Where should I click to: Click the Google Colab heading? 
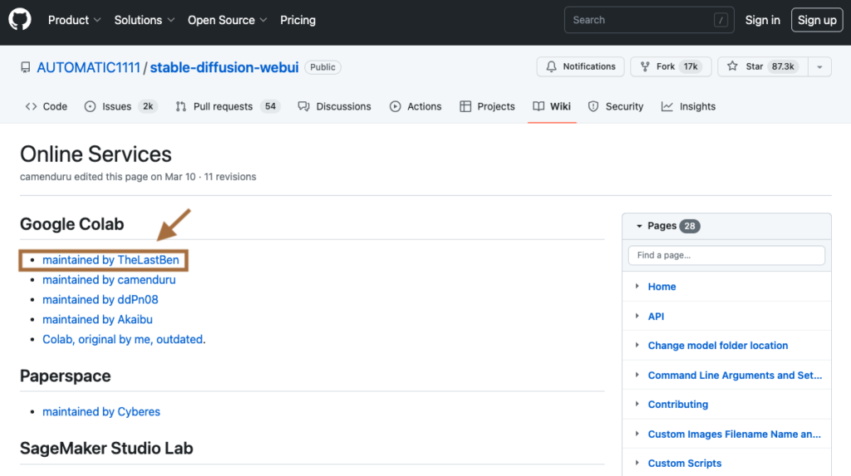click(71, 224)
